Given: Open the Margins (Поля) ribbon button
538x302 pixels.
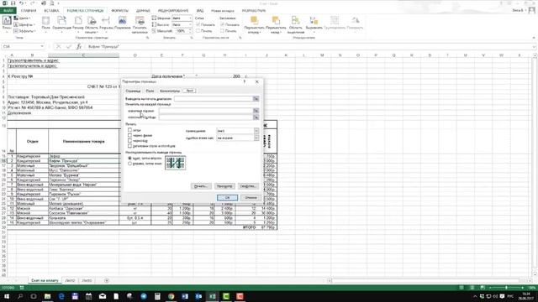Looking at the screenshot, I should (45, 23).
